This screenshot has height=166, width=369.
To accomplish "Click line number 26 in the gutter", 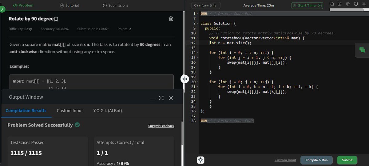I will (193, 111).
